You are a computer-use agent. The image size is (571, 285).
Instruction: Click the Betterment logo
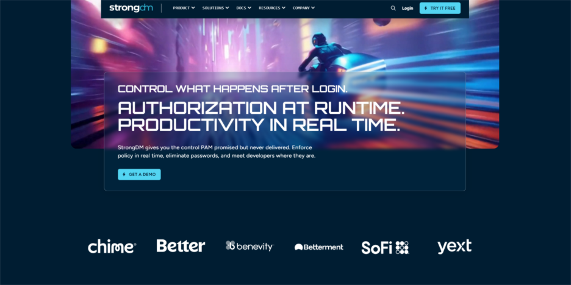coord(318,247)
